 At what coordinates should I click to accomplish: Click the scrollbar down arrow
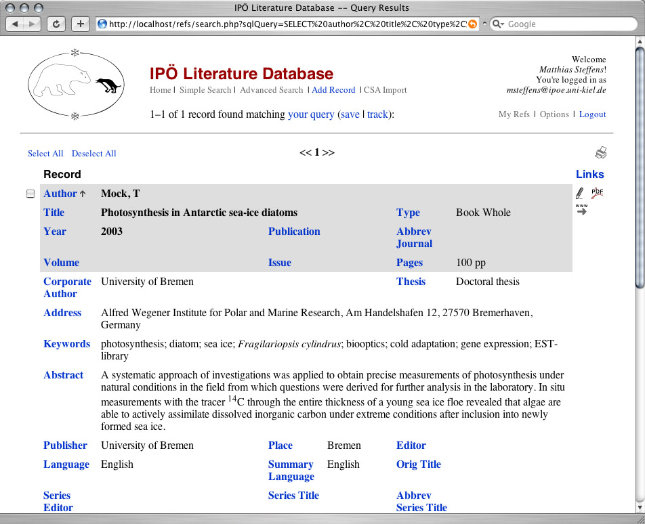click(640, 508)
